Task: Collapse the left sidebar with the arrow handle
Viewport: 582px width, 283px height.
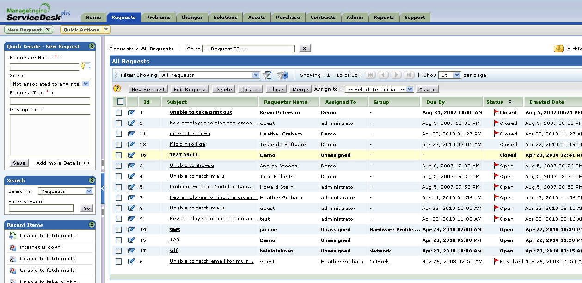Action: pos(103,188)
